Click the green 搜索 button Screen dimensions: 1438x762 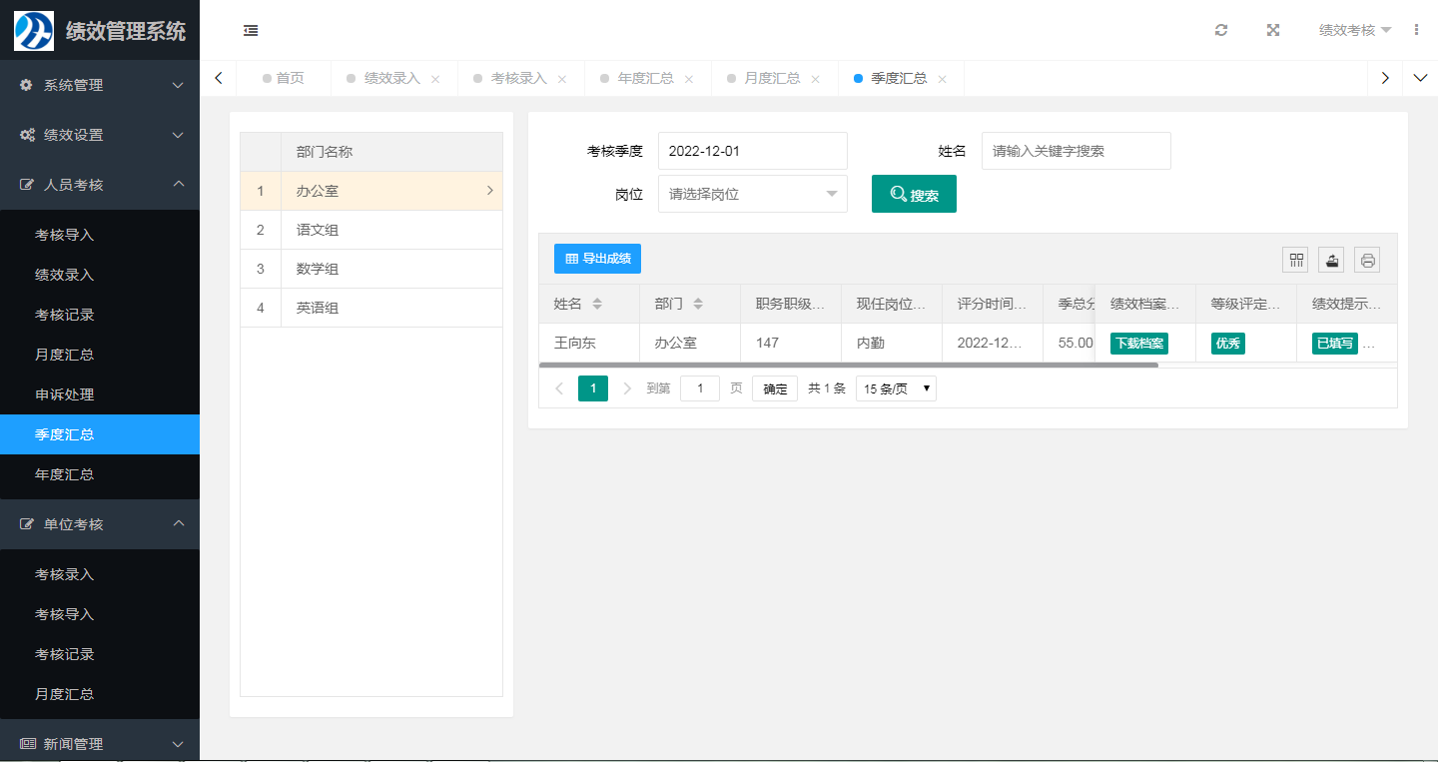914,195
